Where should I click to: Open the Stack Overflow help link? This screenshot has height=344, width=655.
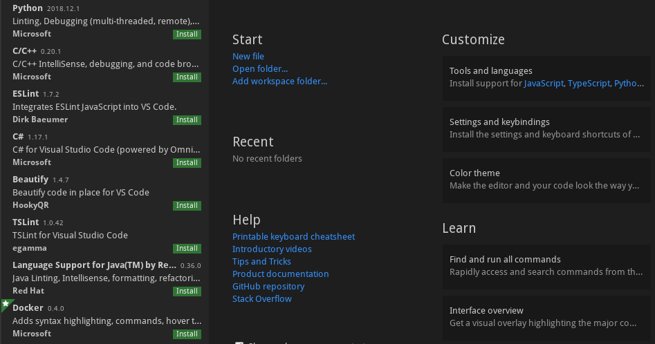262,299
